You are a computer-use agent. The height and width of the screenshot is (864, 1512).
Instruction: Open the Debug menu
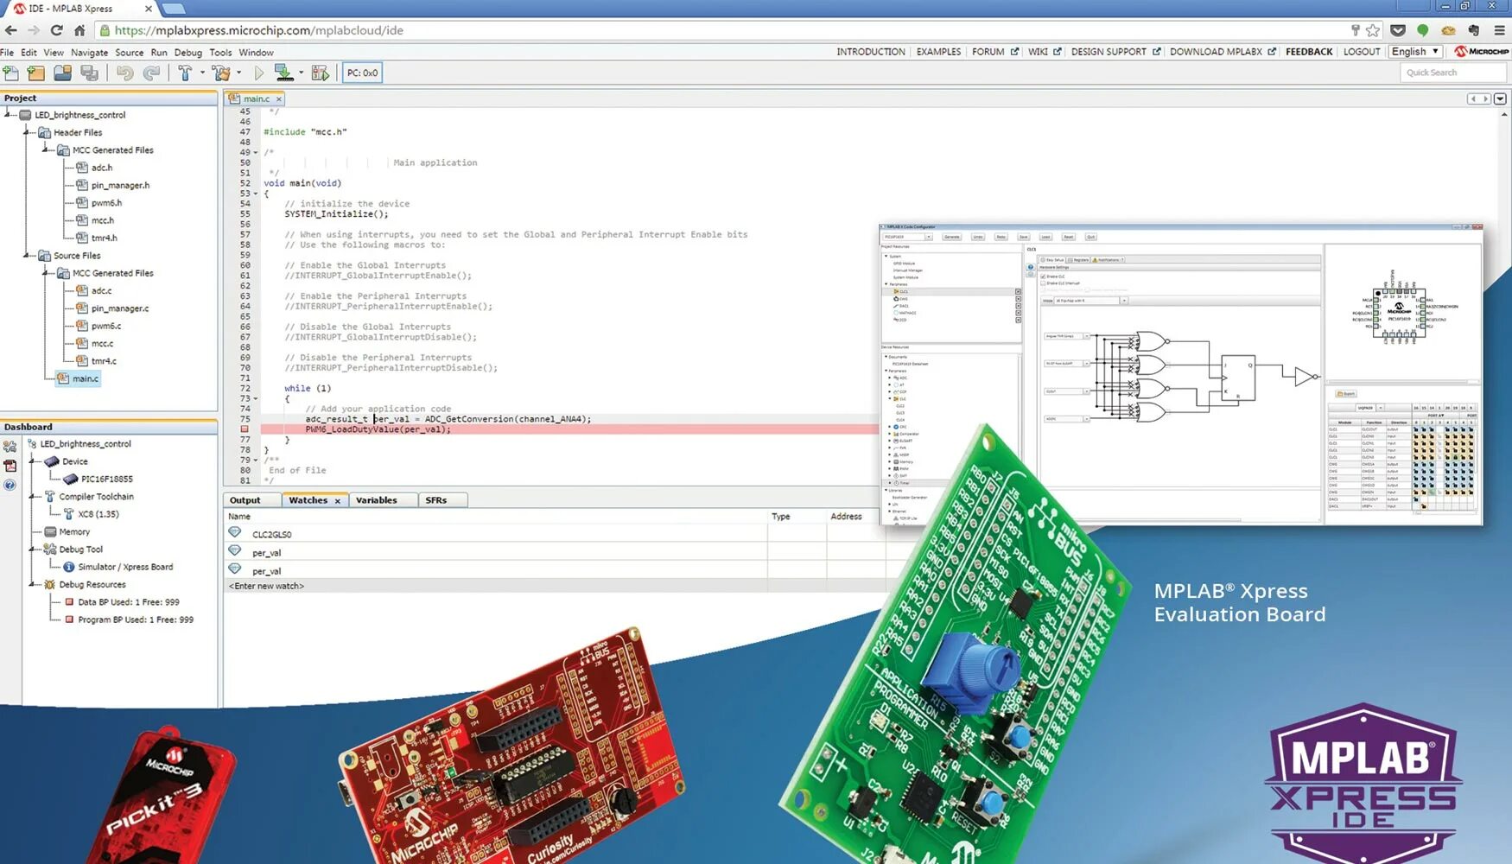[x=187, y=53]
